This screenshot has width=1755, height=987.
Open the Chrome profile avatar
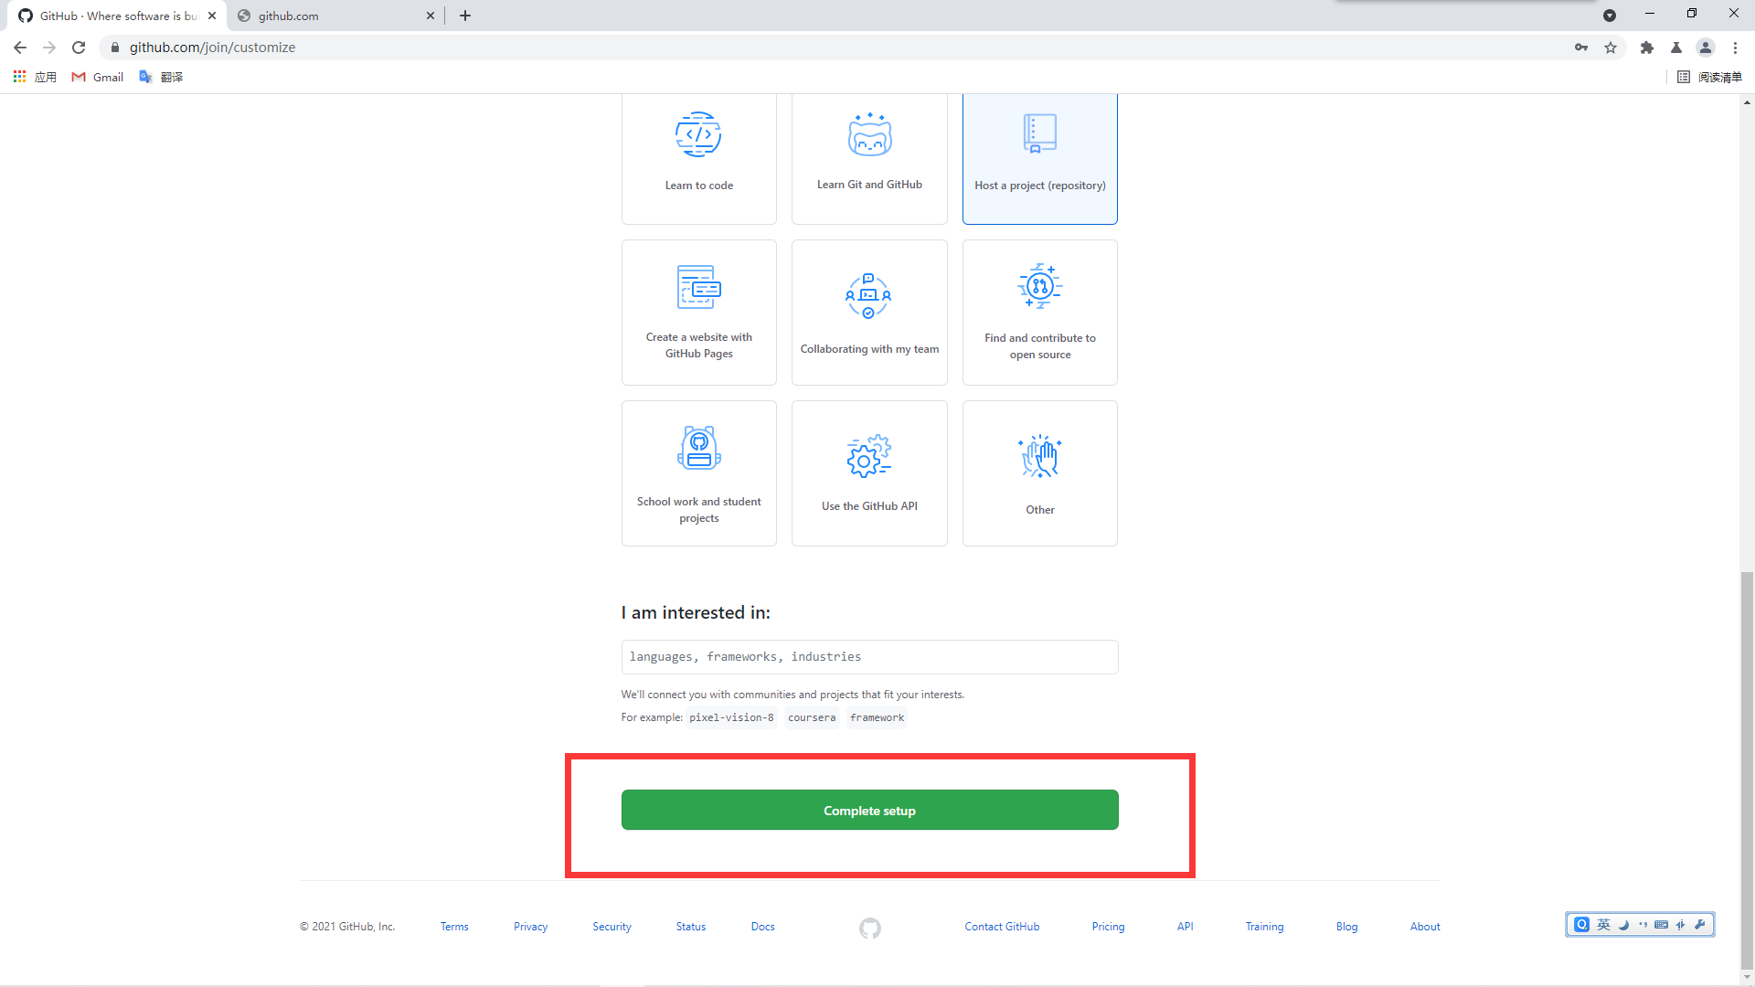[x=1706, y=48]
